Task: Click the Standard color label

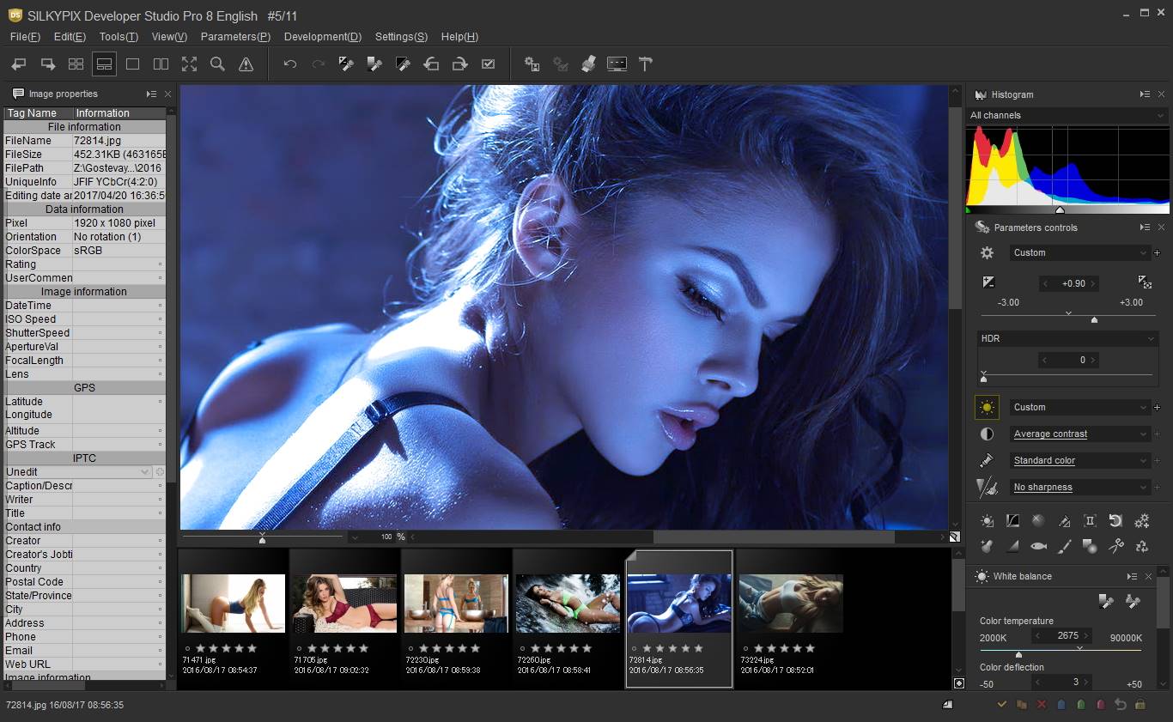Action: point(1044,461)
